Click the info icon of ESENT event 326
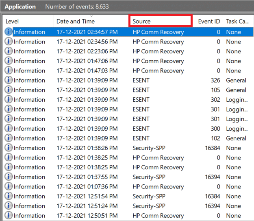This screenshot has width=254, height=221. pos(9,80)
